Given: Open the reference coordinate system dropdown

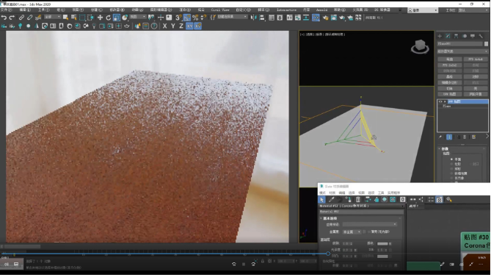Looking at the screenshot, I should point(138,17).
